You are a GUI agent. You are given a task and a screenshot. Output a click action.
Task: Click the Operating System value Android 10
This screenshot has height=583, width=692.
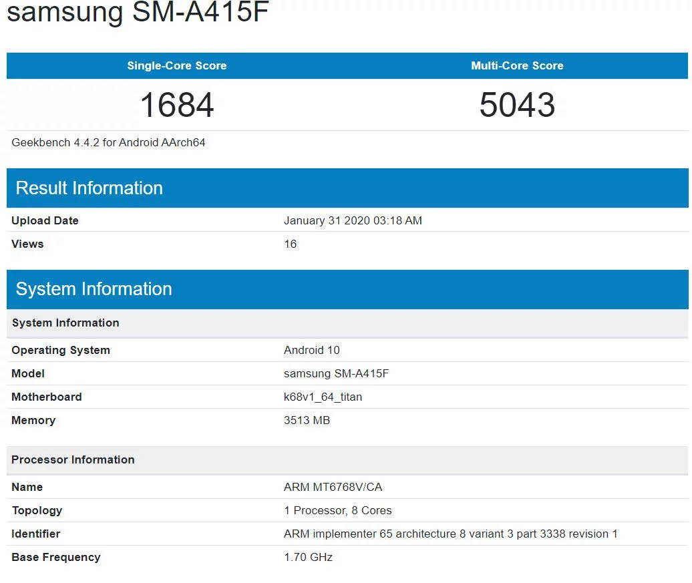point(312,350)
